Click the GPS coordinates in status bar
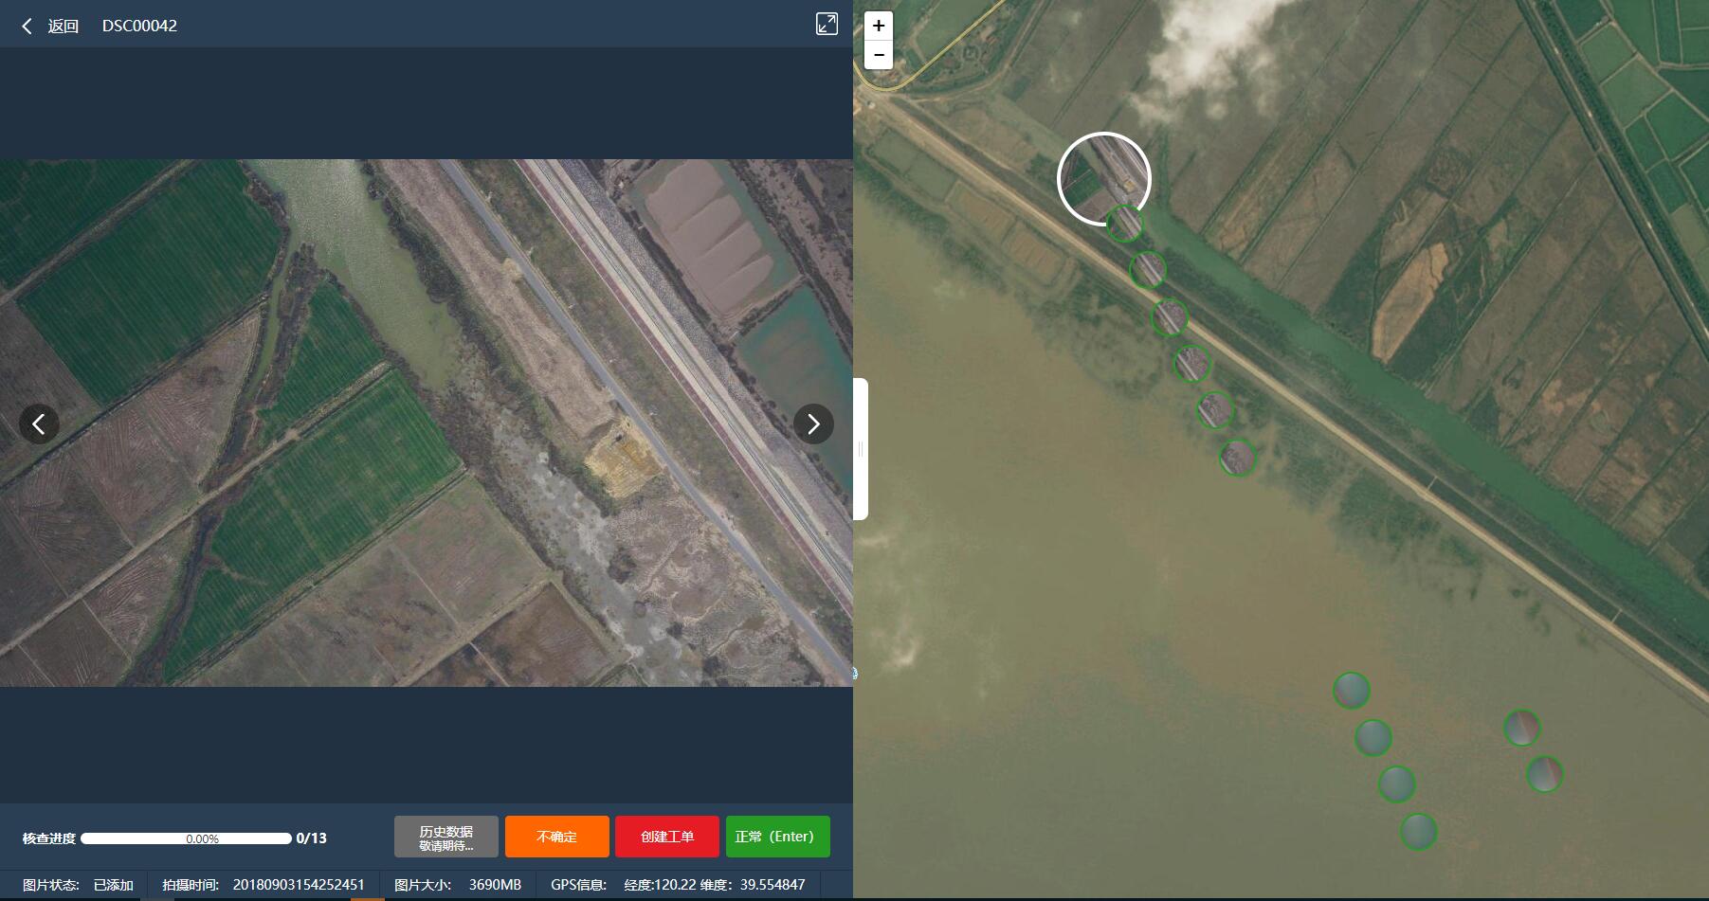Screen dimensions: 1709x901 [714, 885]
